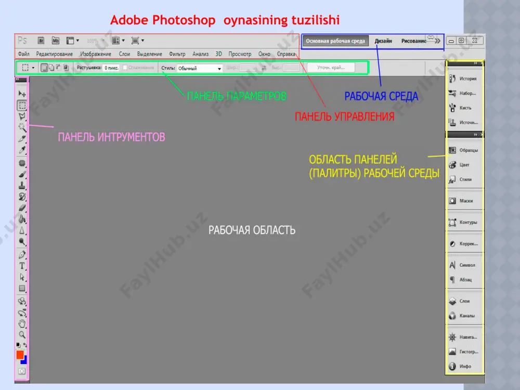The image size is (520, 390).
Task: Switch to the Дизайн workspace
Action: pos(383,41)
